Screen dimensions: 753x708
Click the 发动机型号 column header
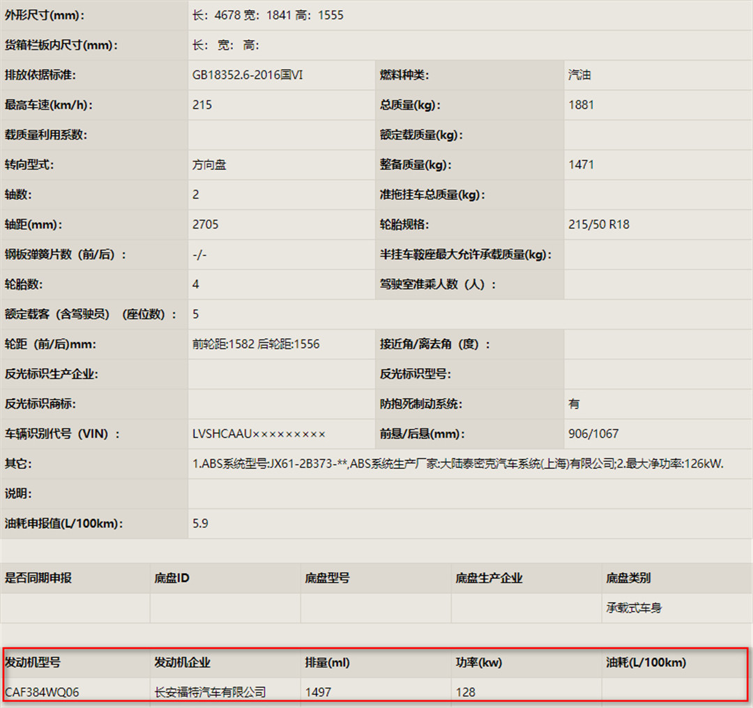33,663
